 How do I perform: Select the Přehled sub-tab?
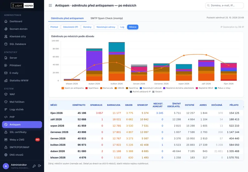(x=54, y=27)
